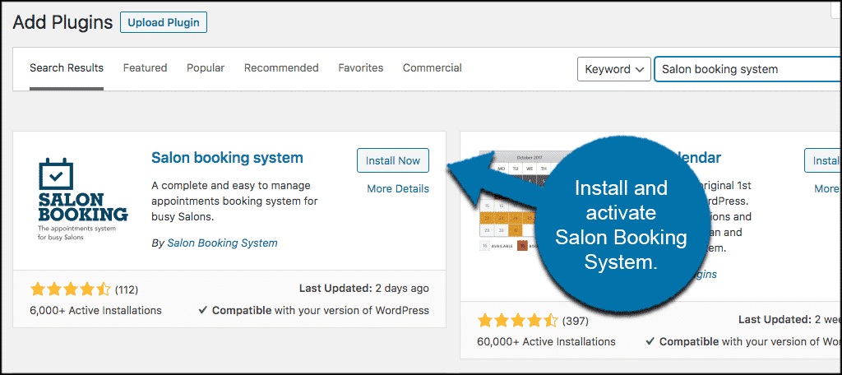Visit the Salon Booking System author link

pos(222,243)
